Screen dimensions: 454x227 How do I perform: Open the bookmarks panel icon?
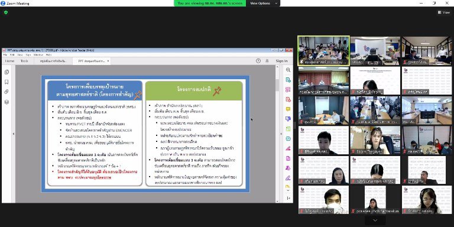7,82
